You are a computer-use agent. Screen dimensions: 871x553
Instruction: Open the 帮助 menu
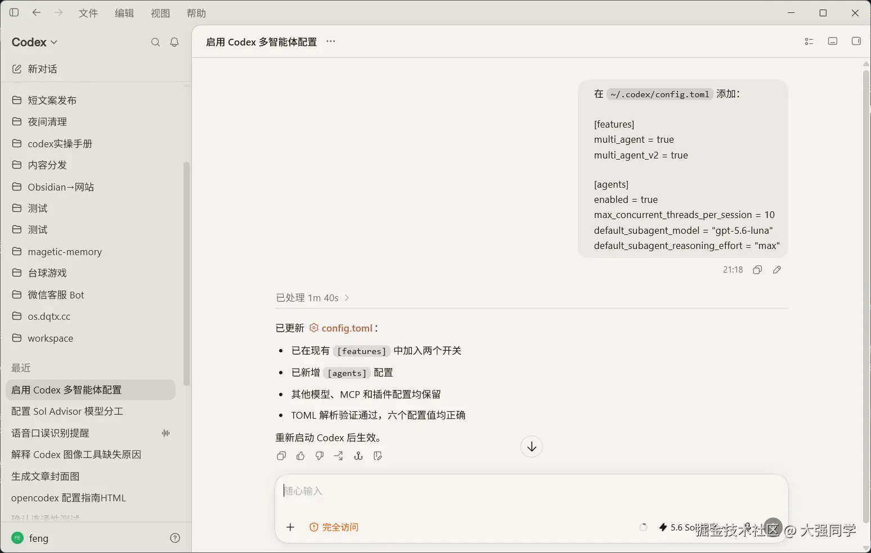pyautogui.click(x=196, y=13)
